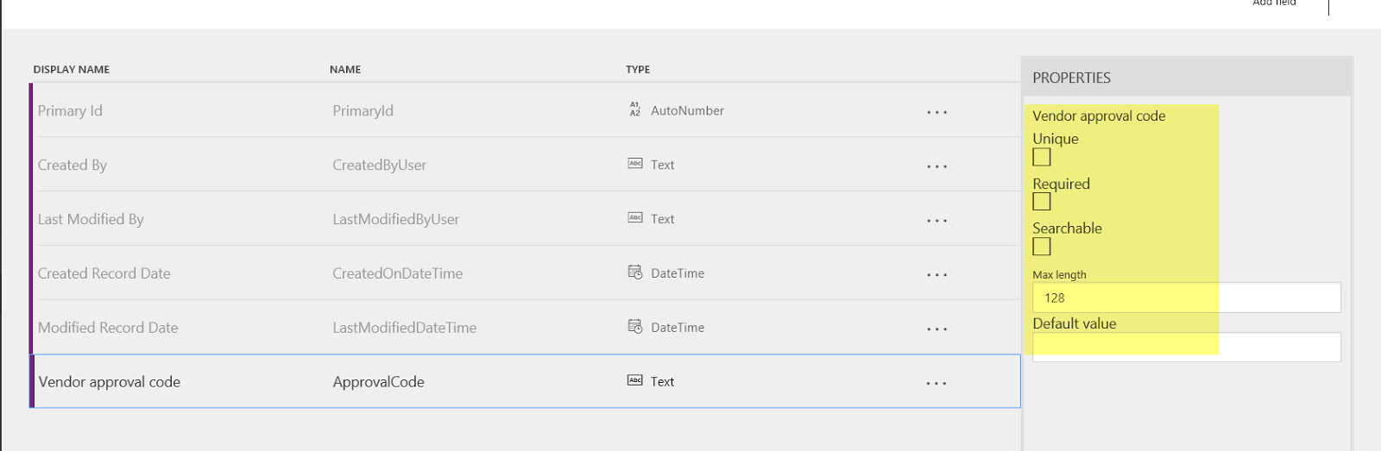The height and width of the screenshot is (451, 1381).
Task: Enable the Unique checkbox
Action: click(1042, 157)
